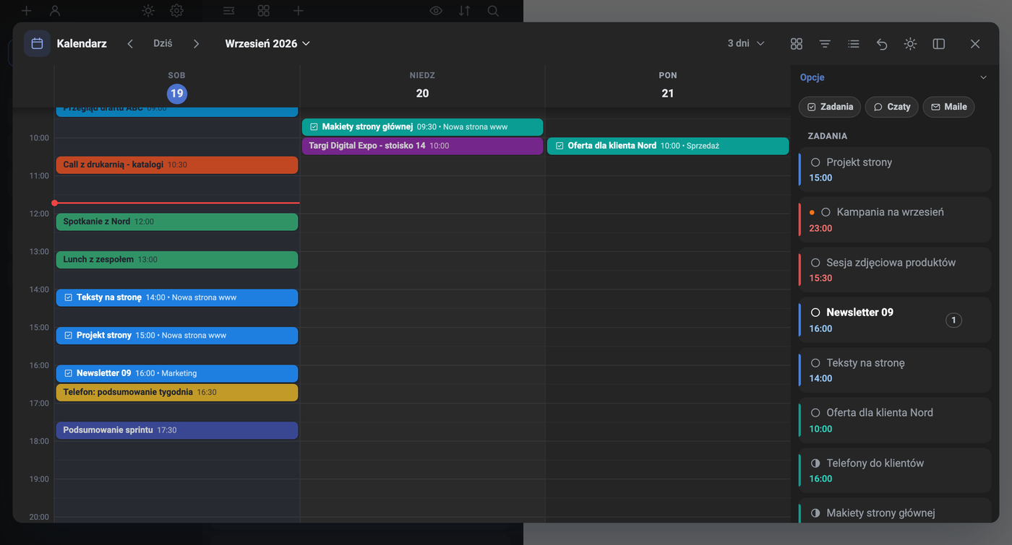The height and width of the screenshot is (545, 1012).
Task: Mark Newsletter 09 sidebar task complete
Action: click(815, 313)
